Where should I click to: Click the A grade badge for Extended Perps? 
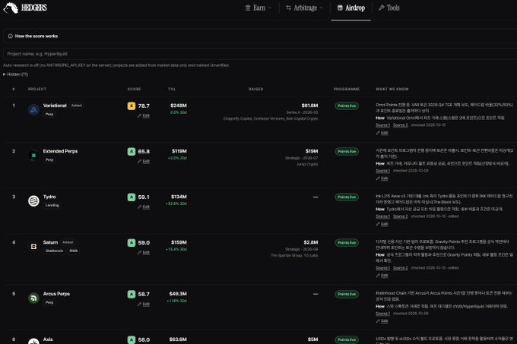pyautogui.click(x=132, y=151)
